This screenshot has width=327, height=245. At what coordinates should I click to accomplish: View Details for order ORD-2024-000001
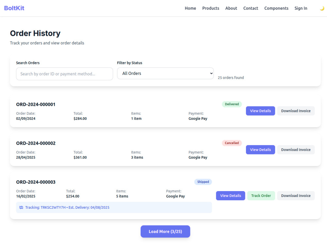tap(260, 111)
